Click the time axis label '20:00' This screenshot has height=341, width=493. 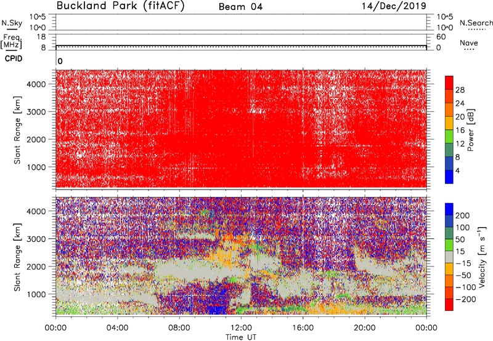pyautogui.click(x=365, y=328)
